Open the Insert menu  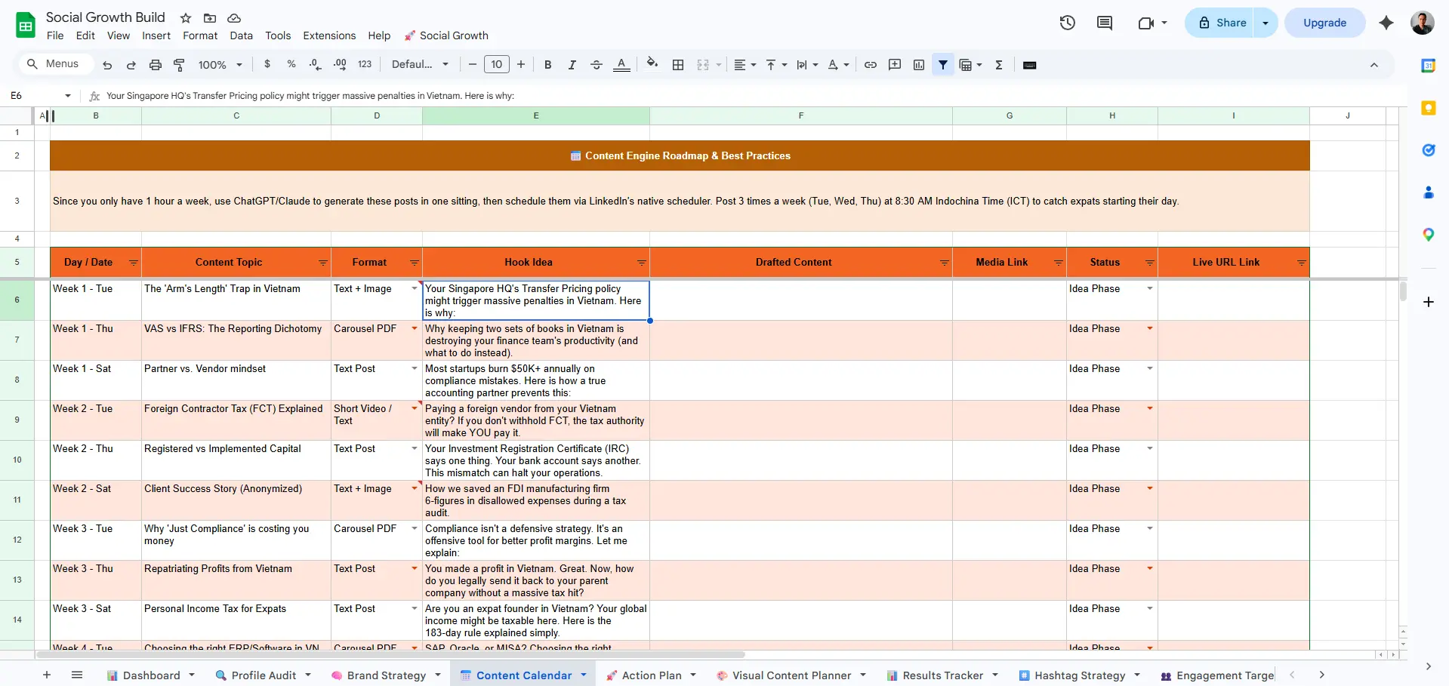(x=156, y=35)
